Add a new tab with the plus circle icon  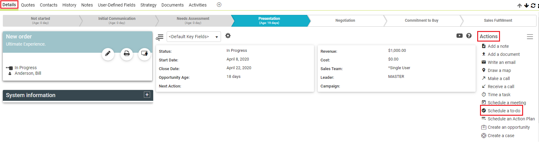click(219, 5)
